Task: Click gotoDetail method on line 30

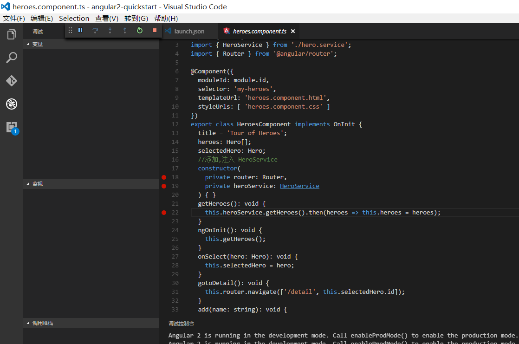Action: click(x=216, y=283)
